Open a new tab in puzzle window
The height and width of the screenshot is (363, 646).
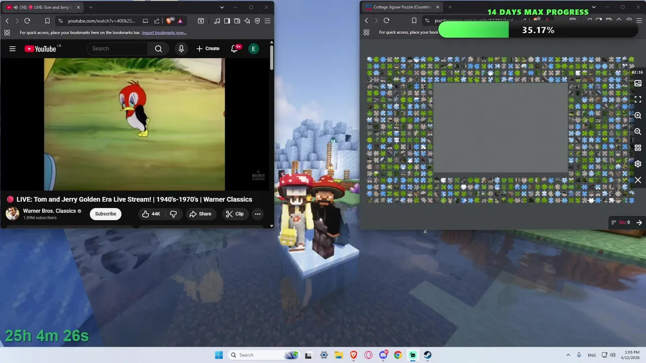pyautogui.click(x=450, y=7)
